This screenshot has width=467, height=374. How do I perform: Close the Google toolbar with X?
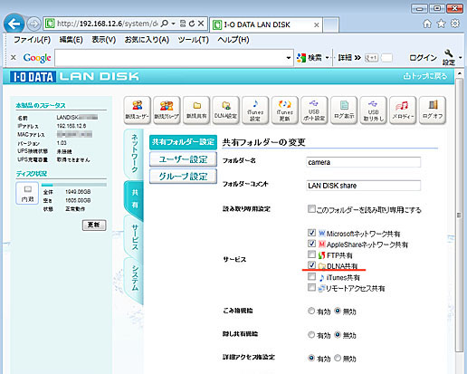(14, 57)
